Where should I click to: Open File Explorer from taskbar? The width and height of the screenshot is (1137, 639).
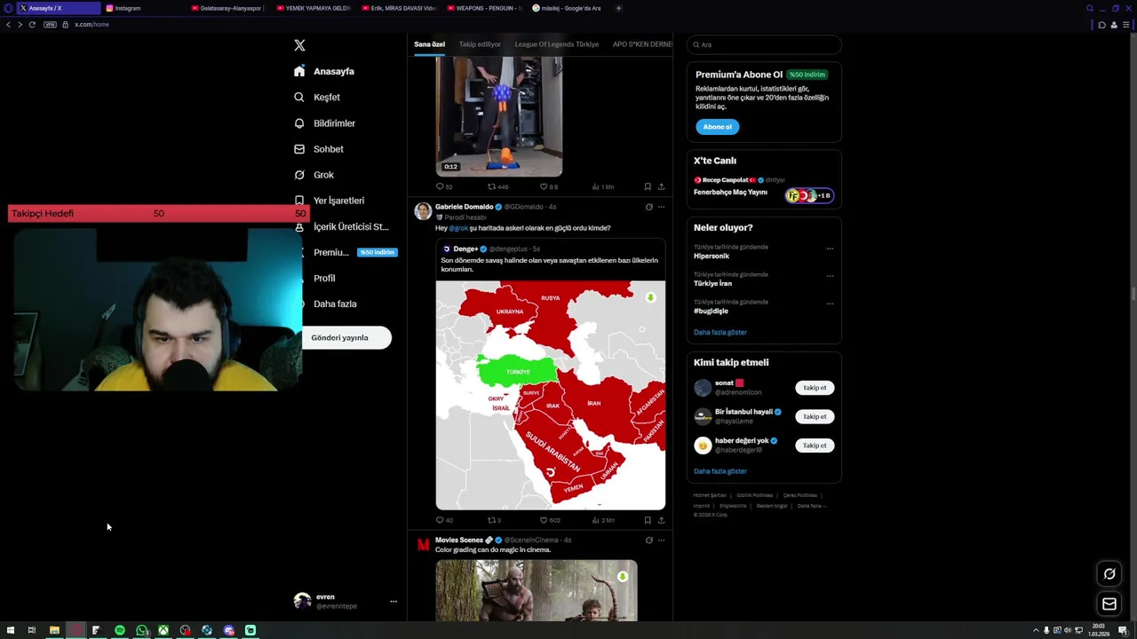[54, 630]
